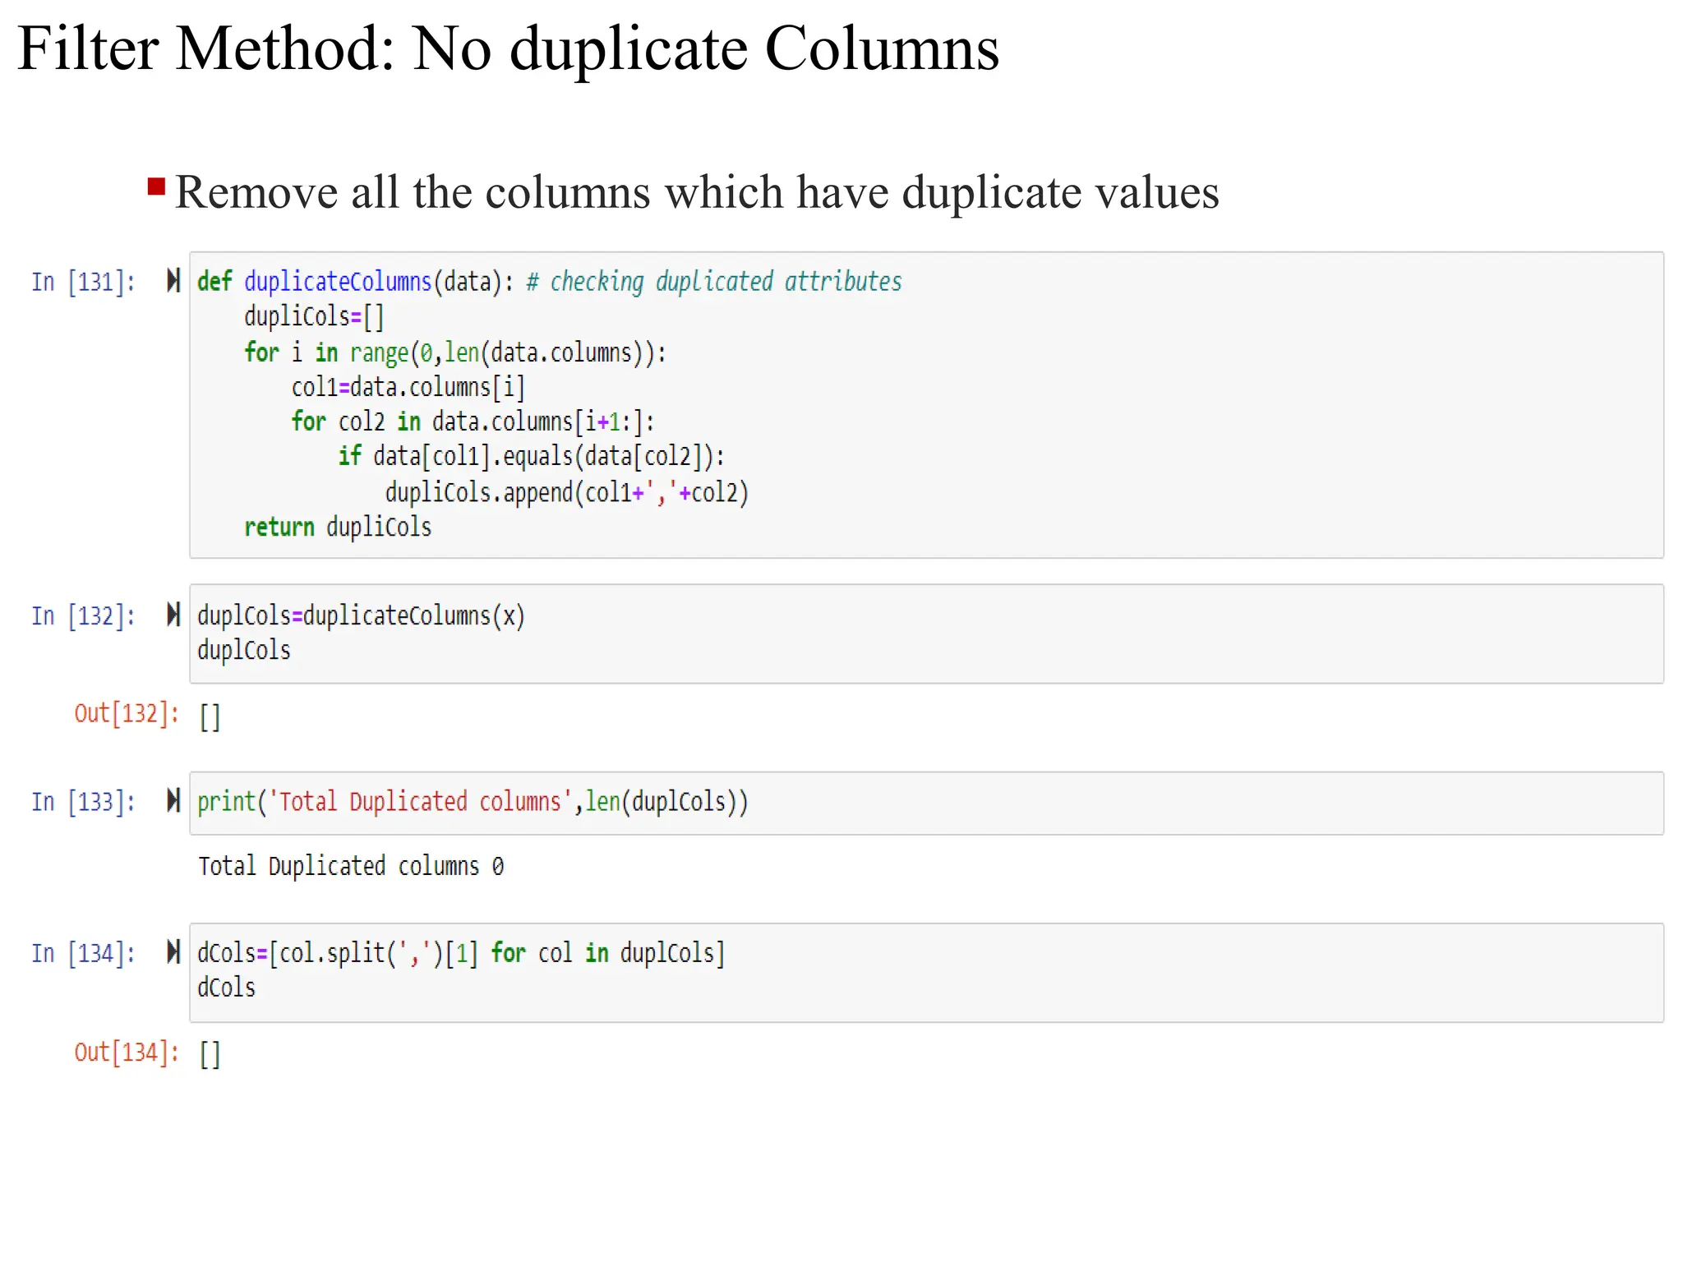Run cell In [131] using its run icon
Screen dimensions: 1683x1262
pyautogui.click(x=173, y=280)
